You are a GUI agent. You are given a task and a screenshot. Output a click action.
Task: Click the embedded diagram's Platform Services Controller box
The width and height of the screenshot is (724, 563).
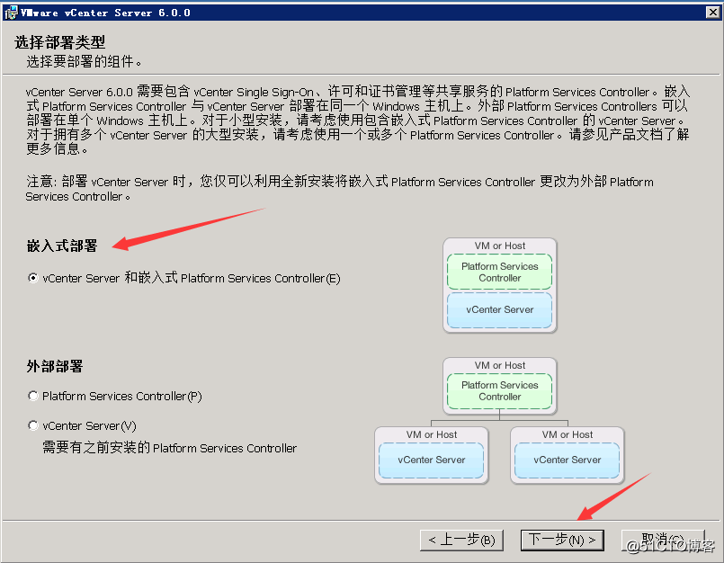[x=499, y=272]
